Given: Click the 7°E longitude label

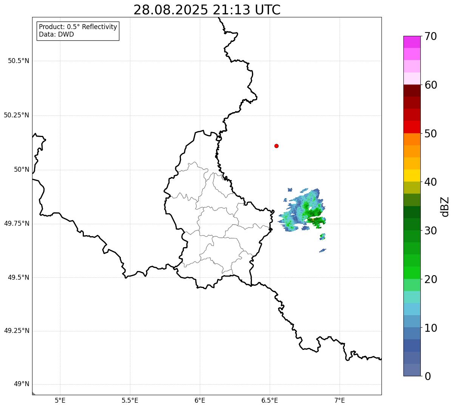Looking at the screenshot, I should point(340,400).
